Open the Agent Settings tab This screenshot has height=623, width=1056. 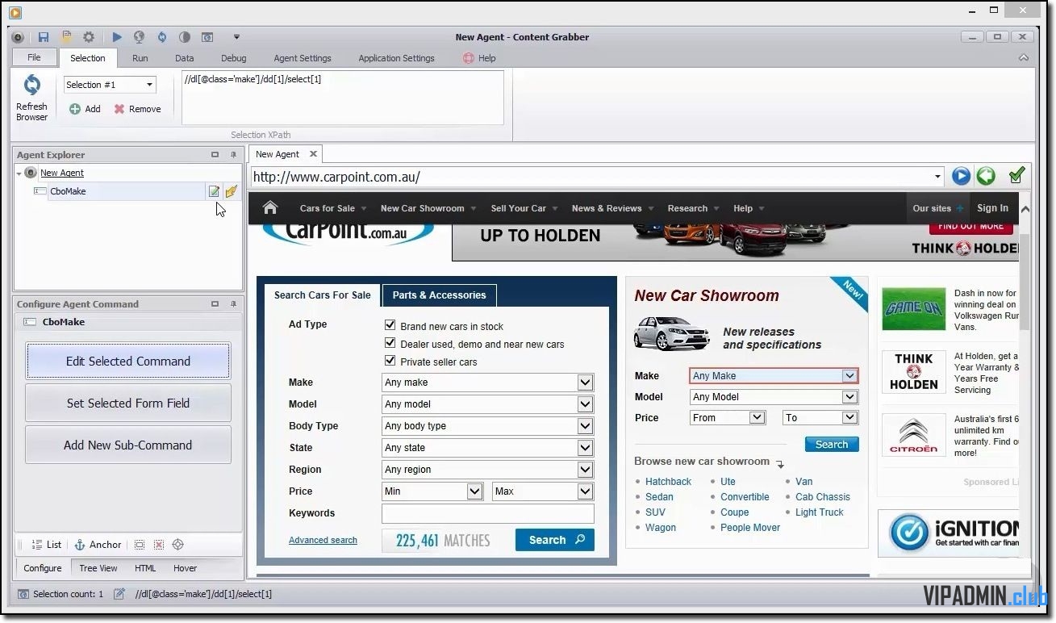[303, 58]
